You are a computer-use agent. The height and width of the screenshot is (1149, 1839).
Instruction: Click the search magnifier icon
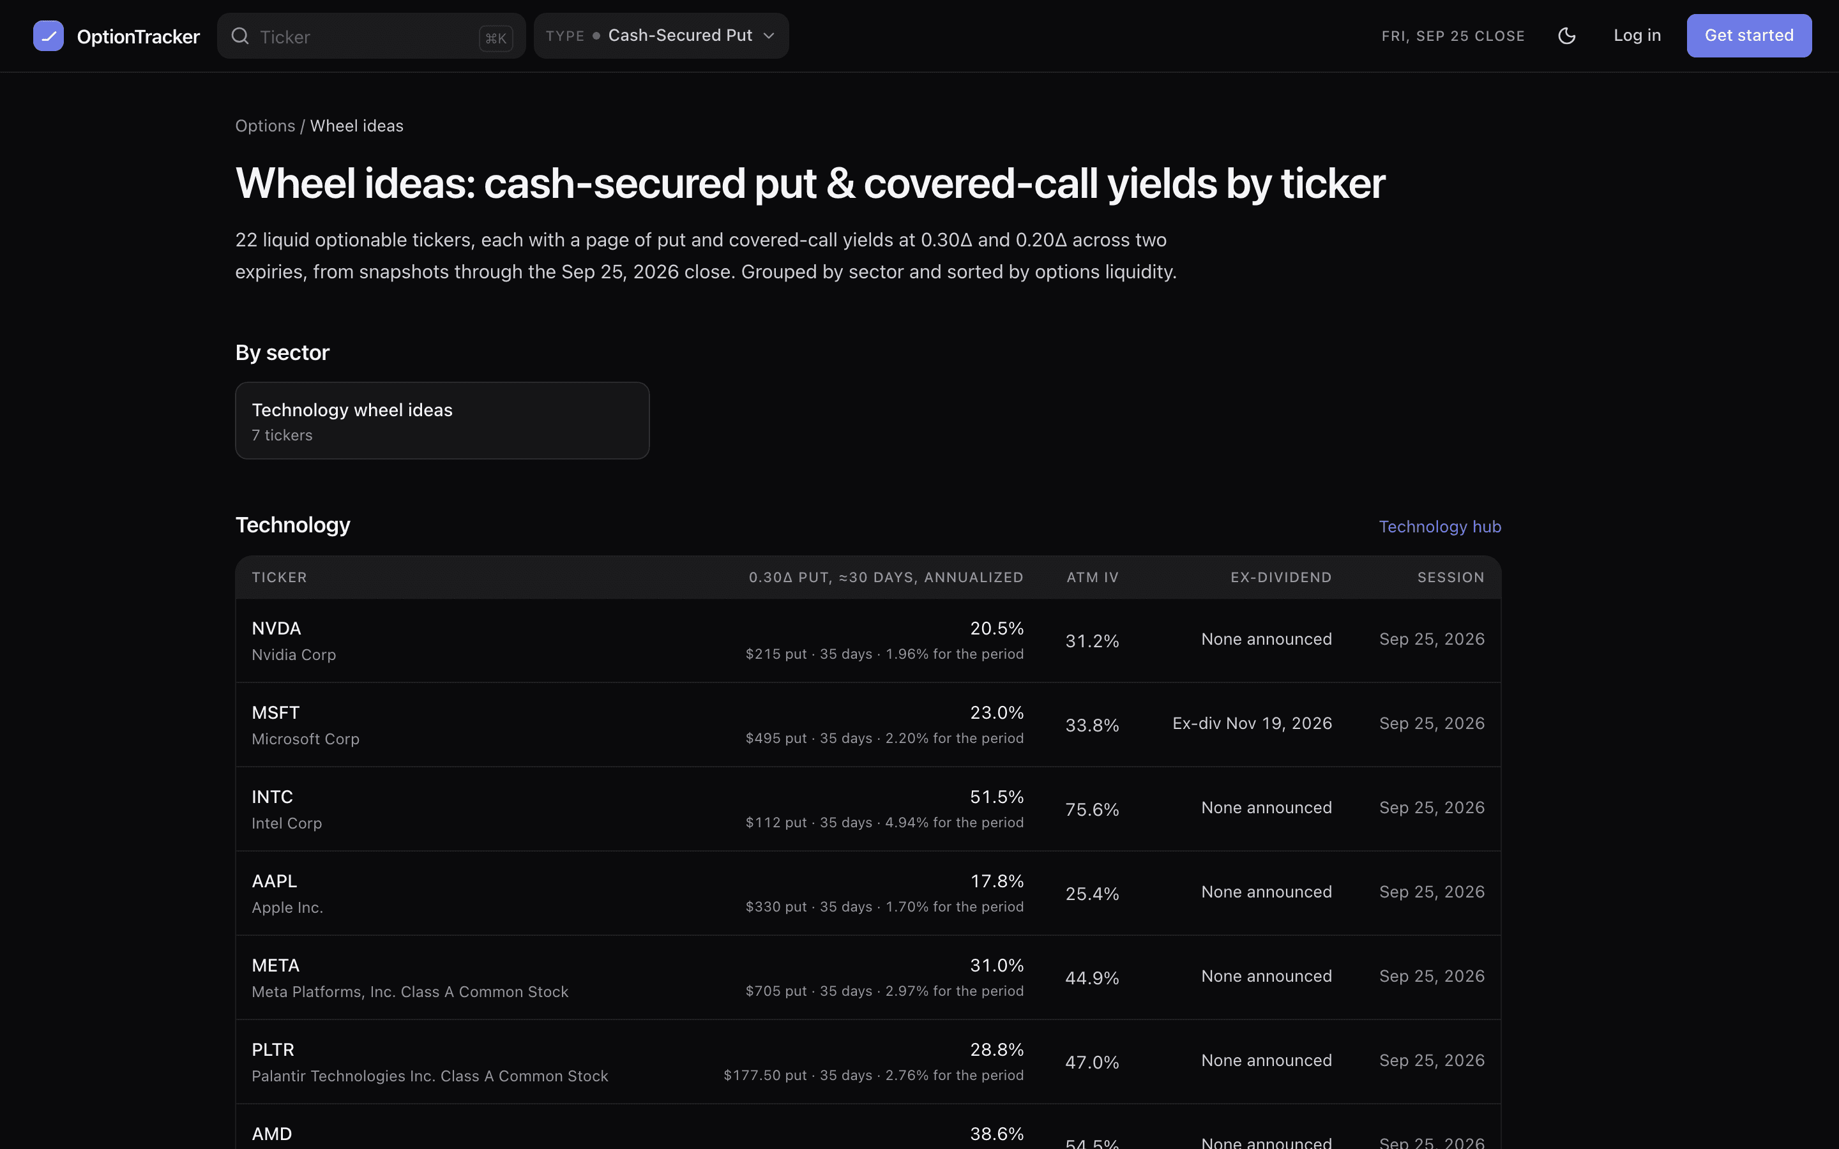coord(240,36)
